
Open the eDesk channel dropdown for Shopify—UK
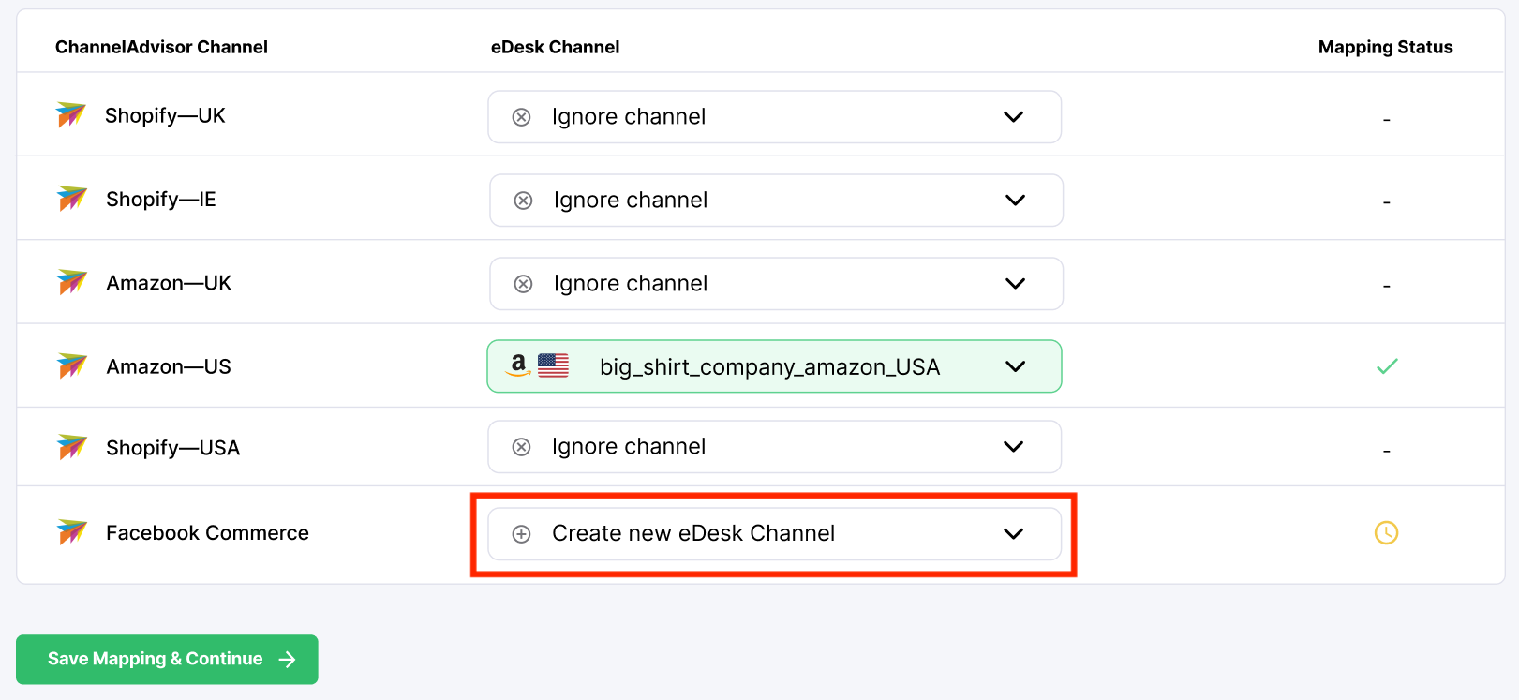(x=775, y=117)
